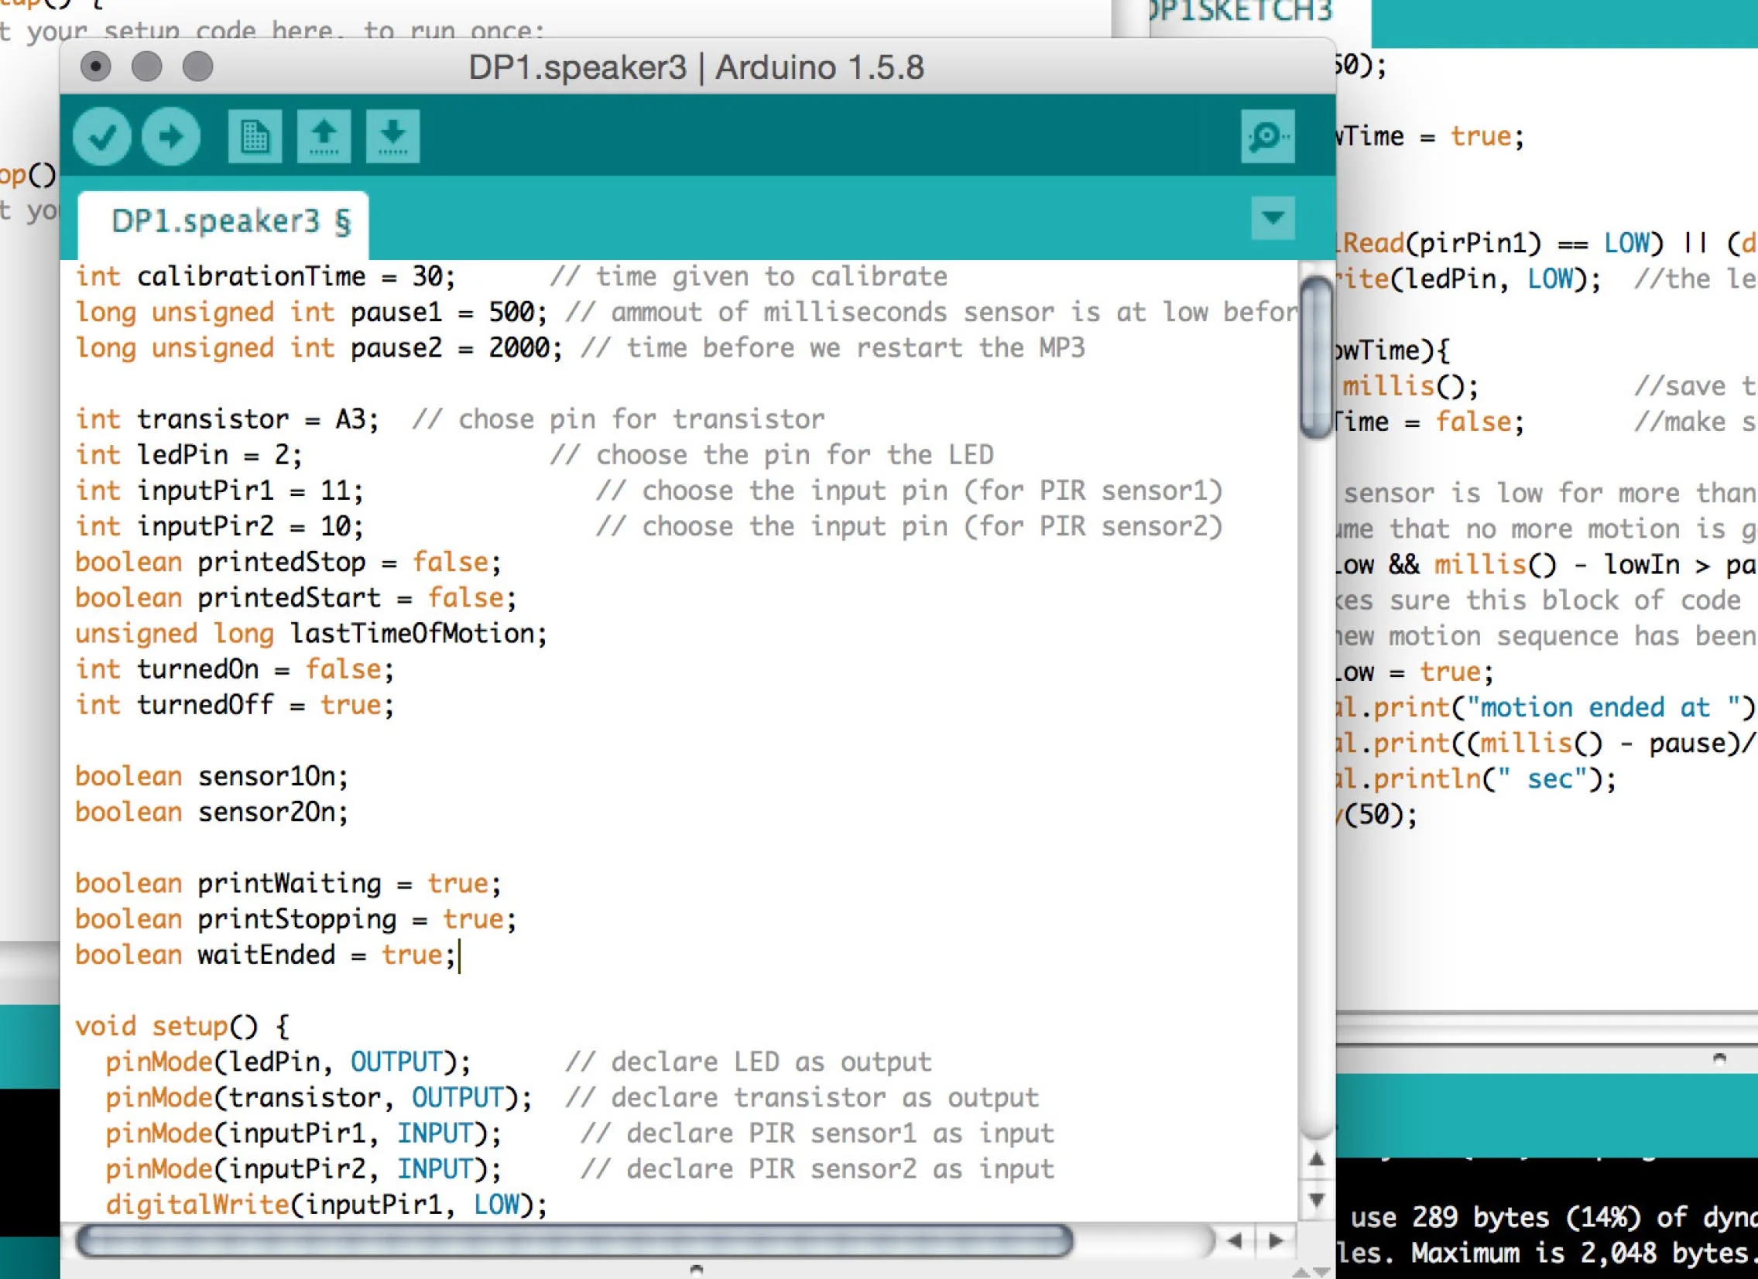Click the close window button of DP1.speaker3

click(x=95, y=67)
